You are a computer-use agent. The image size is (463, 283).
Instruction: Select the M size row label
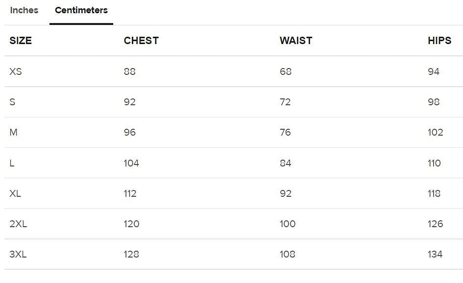(x=14, y=132)
